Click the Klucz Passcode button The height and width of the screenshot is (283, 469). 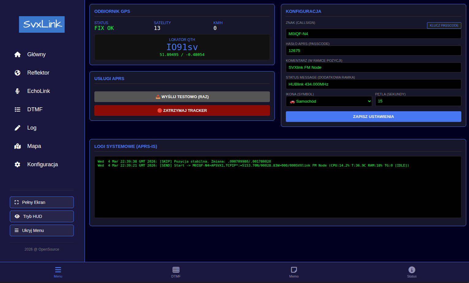coord(444,25)
